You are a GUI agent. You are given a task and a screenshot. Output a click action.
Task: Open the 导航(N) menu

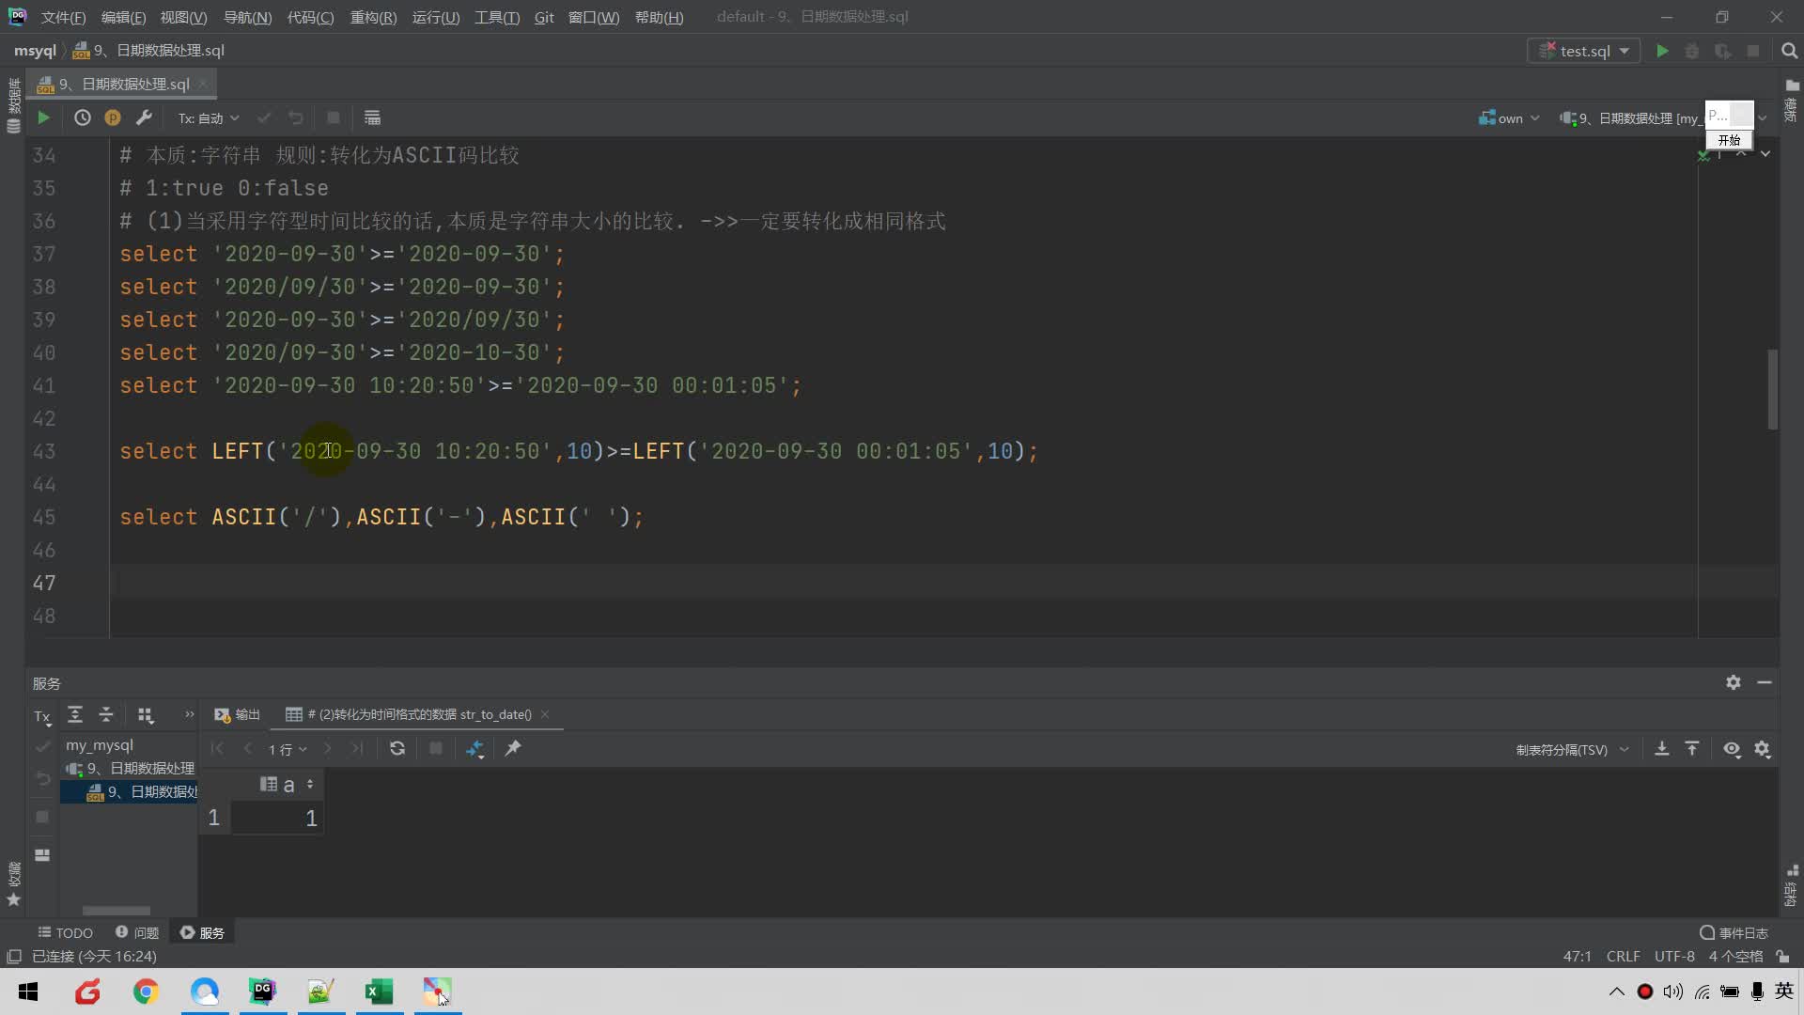(x=247, y=17)
